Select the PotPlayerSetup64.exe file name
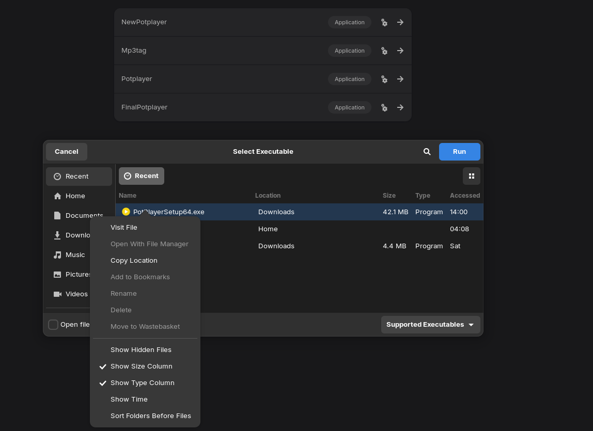The height and width of the screenshot is (431, 593). 169,212
